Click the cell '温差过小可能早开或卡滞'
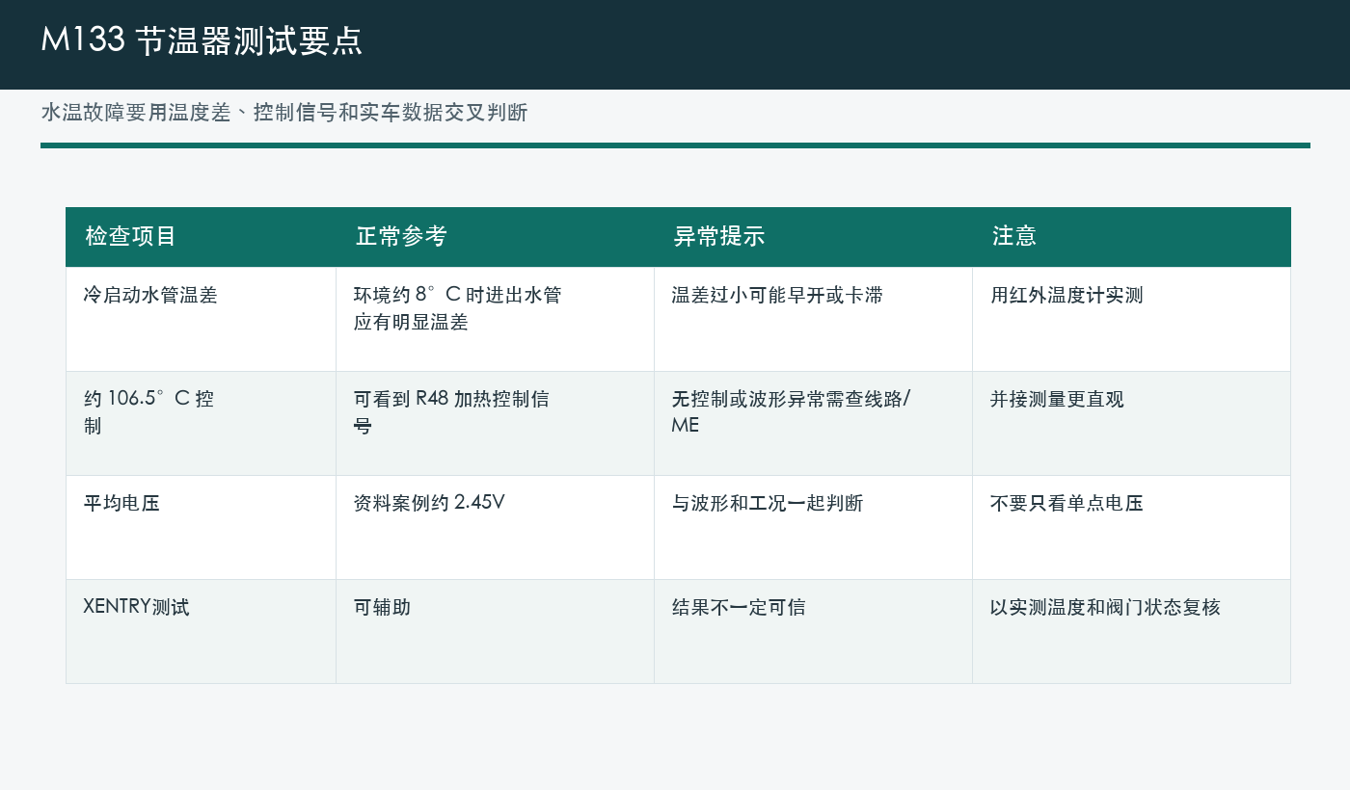This screenshot has height=790, width=1350. click(x=813, y=319)
